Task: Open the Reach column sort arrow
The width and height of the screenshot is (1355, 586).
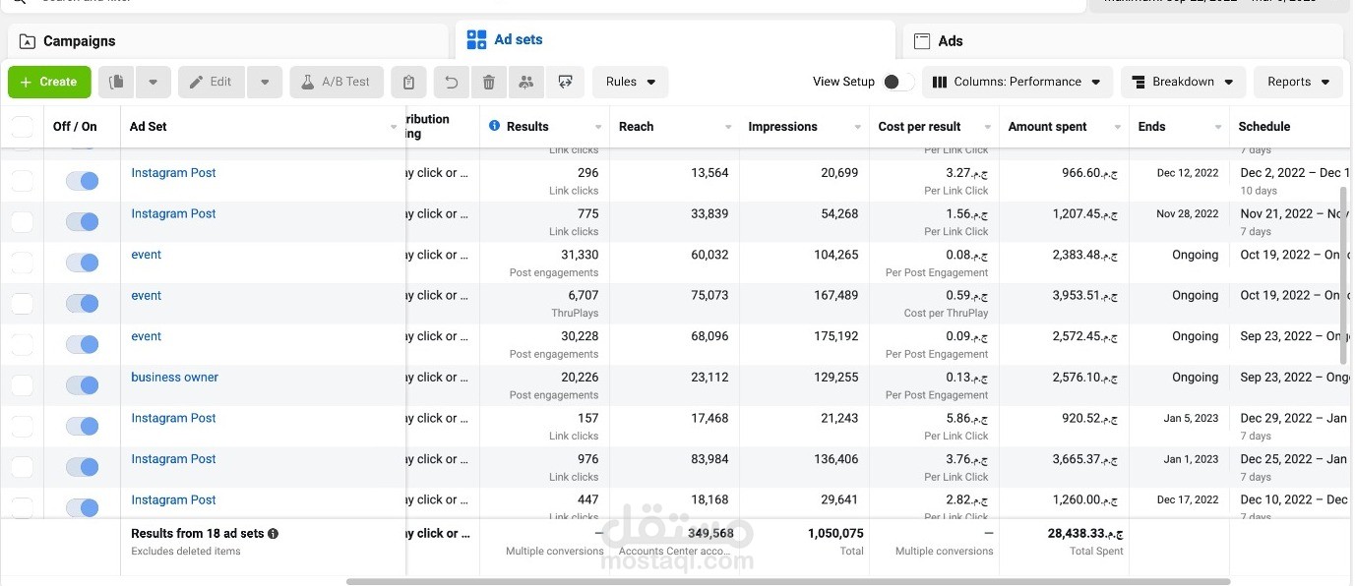Action: pyautogui.click(x=728, y=127)
